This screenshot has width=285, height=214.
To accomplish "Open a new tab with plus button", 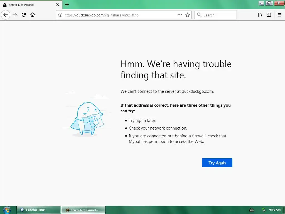I will 67,4.
